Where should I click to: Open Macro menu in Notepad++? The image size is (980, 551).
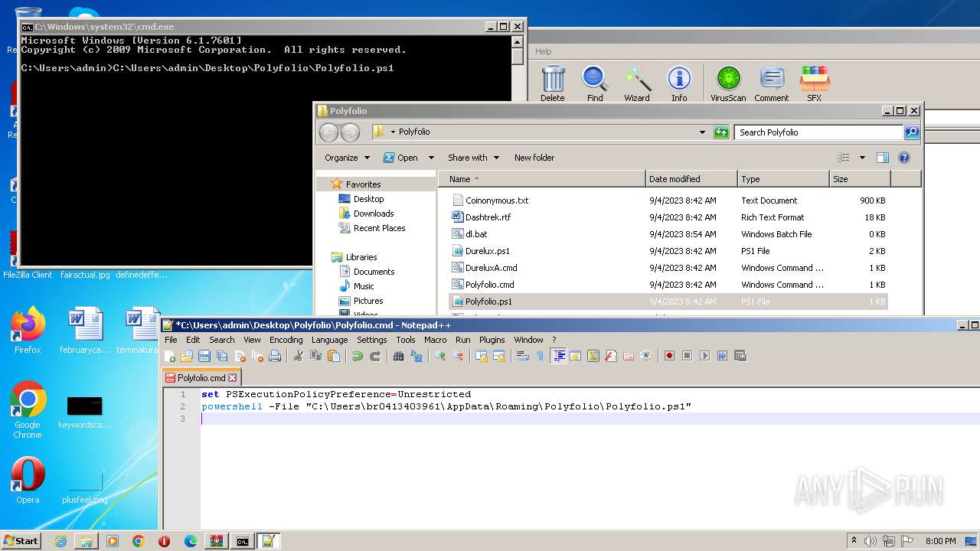tap(435, 340)
